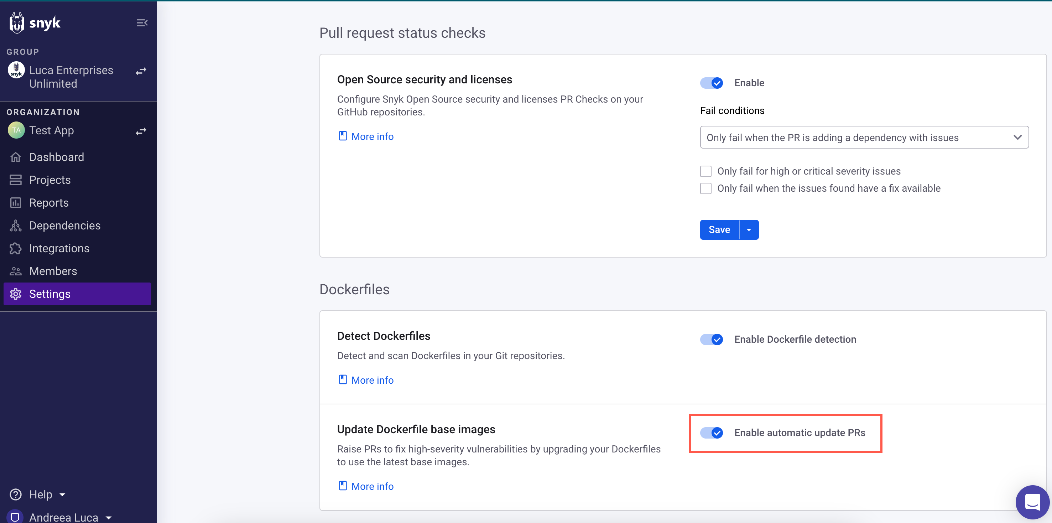1052x523 pixels.
Task: Select the Dependencies sidebar item
Action: tap(65, 225)
